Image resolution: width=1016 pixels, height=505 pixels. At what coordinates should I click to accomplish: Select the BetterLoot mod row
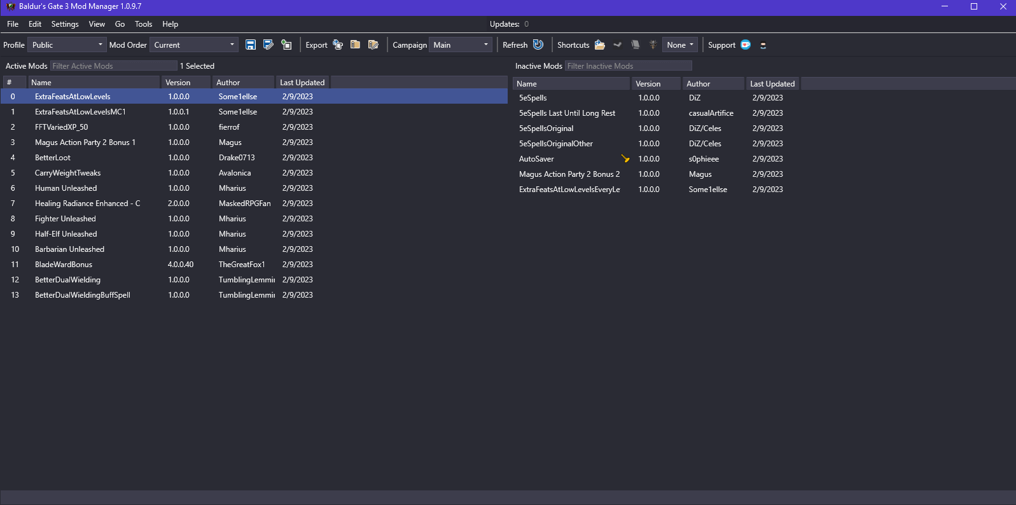254,157
